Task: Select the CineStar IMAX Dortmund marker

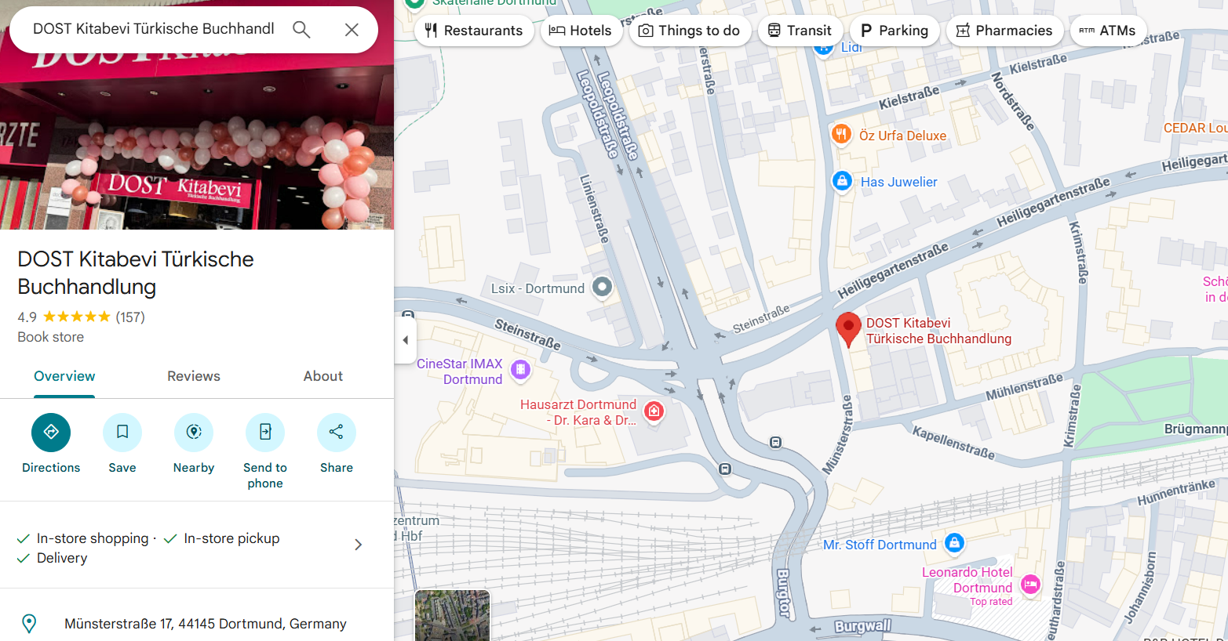Action: click(520, 369)
